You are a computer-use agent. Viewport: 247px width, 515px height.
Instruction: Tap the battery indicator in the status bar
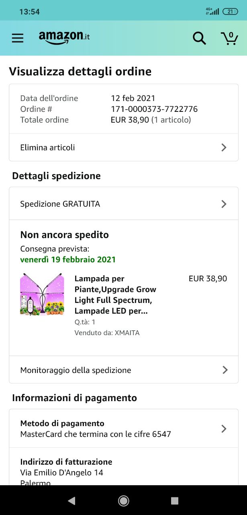(x=230, y=12)
